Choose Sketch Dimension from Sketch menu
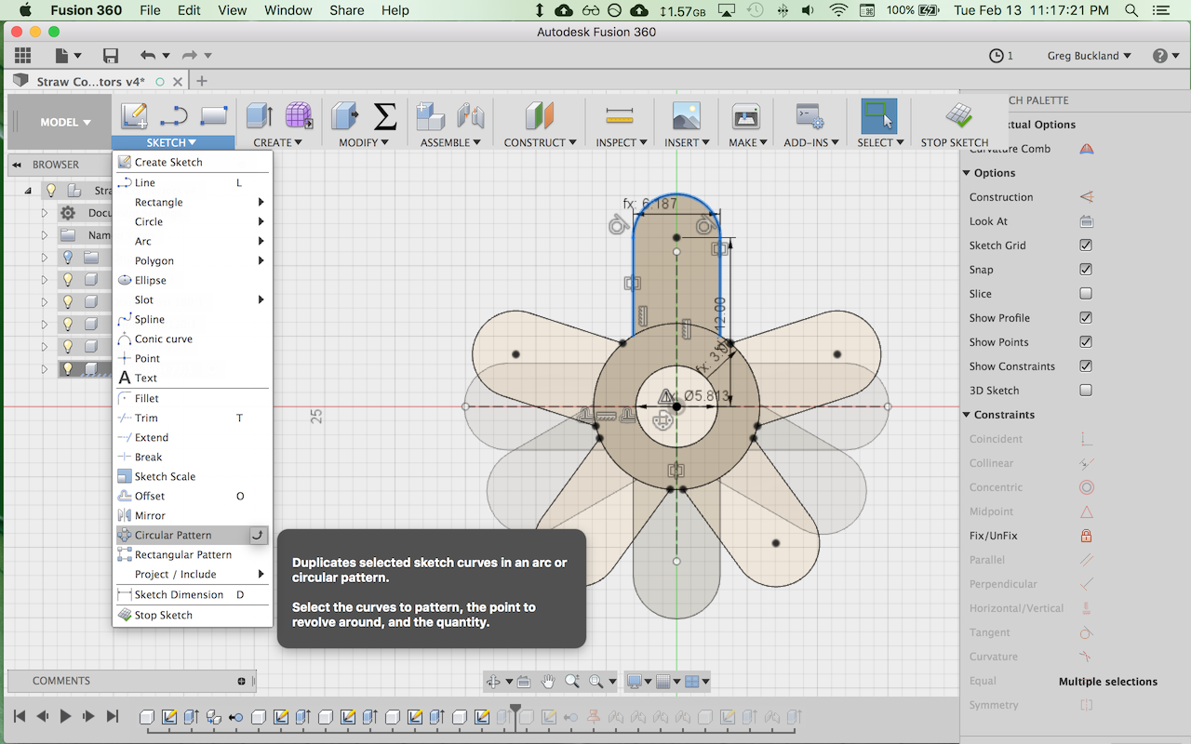 point(193,594)
